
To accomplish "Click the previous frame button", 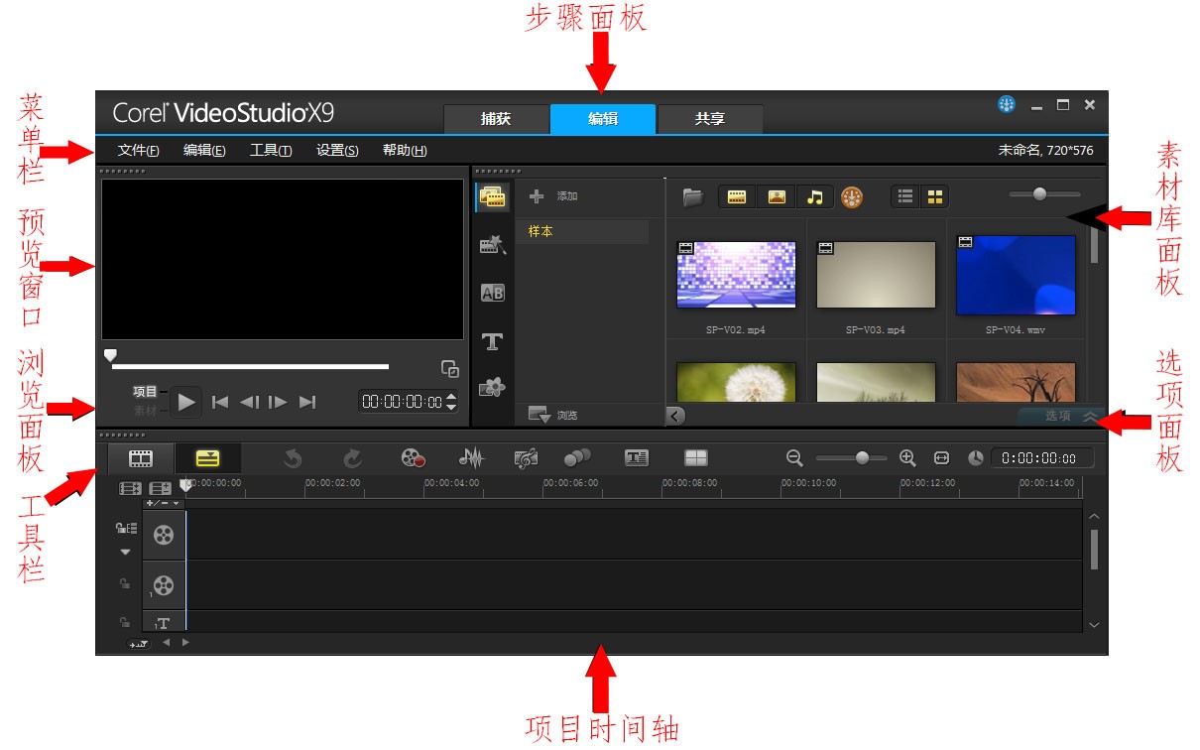I will coord(249,402).
